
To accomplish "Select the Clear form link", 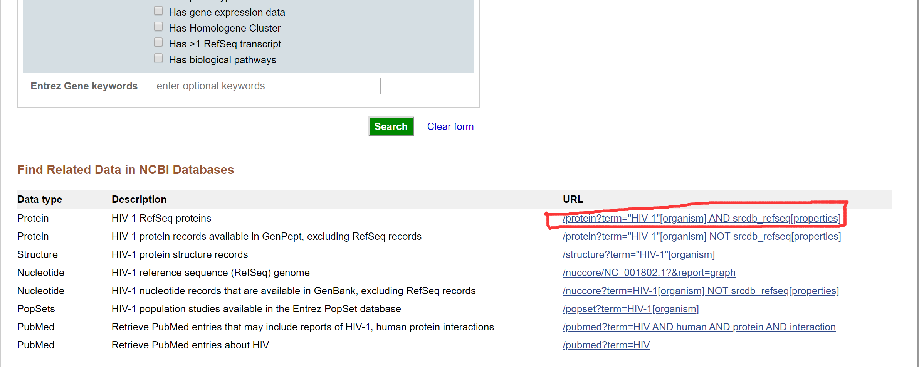I will [450, 126].
